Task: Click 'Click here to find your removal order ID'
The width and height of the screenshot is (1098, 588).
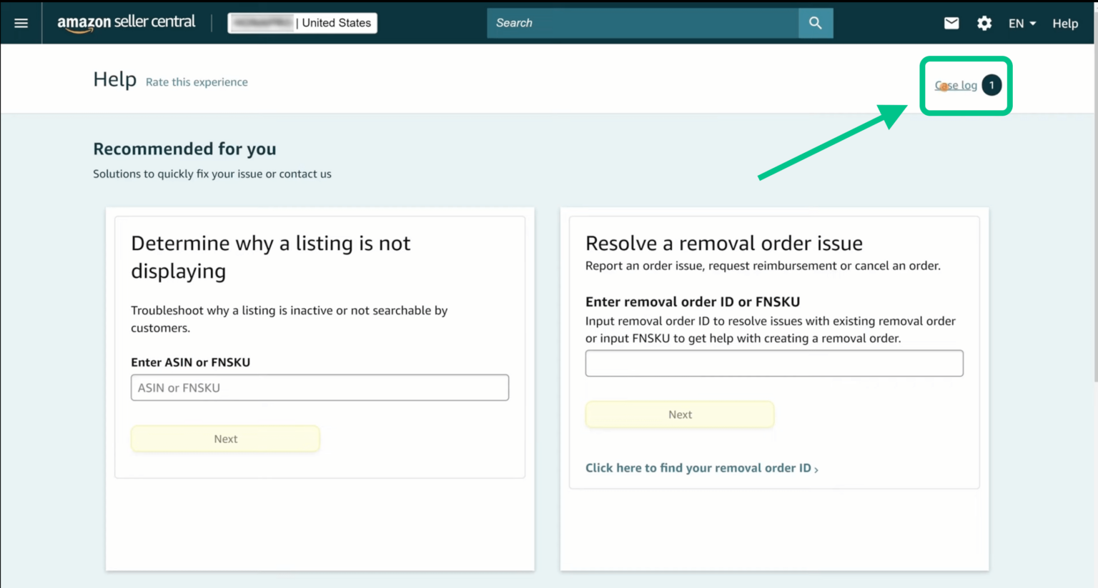Action: coord(697,468)
